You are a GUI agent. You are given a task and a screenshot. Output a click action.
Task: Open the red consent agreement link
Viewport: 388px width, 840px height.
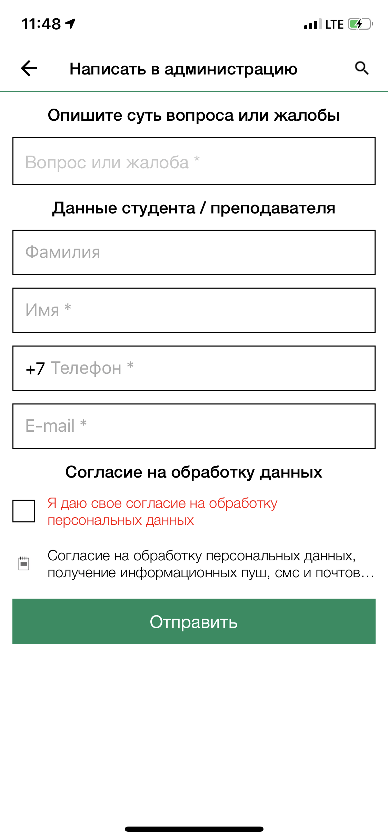coord(162,512)
